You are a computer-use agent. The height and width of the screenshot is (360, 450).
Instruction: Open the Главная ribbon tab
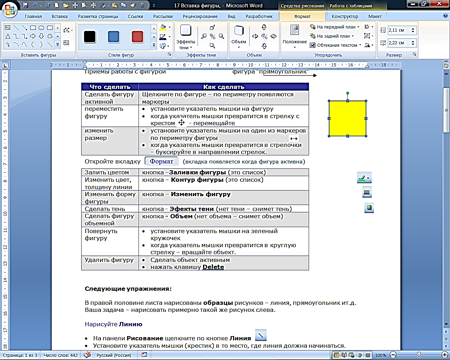[33, 16]
